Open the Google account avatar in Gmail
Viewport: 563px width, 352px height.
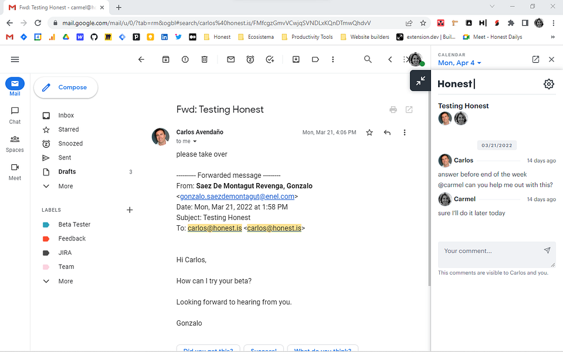[x=415, y=59]
